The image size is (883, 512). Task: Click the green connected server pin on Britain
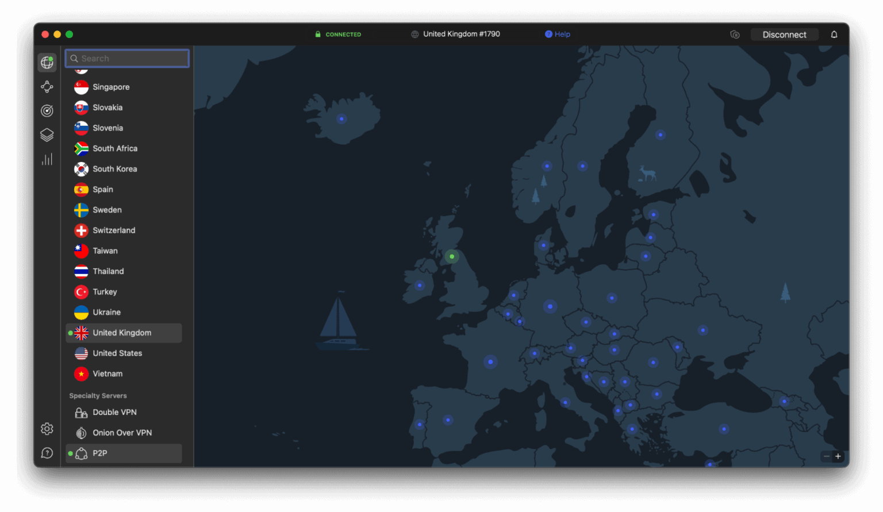(452, 256)
